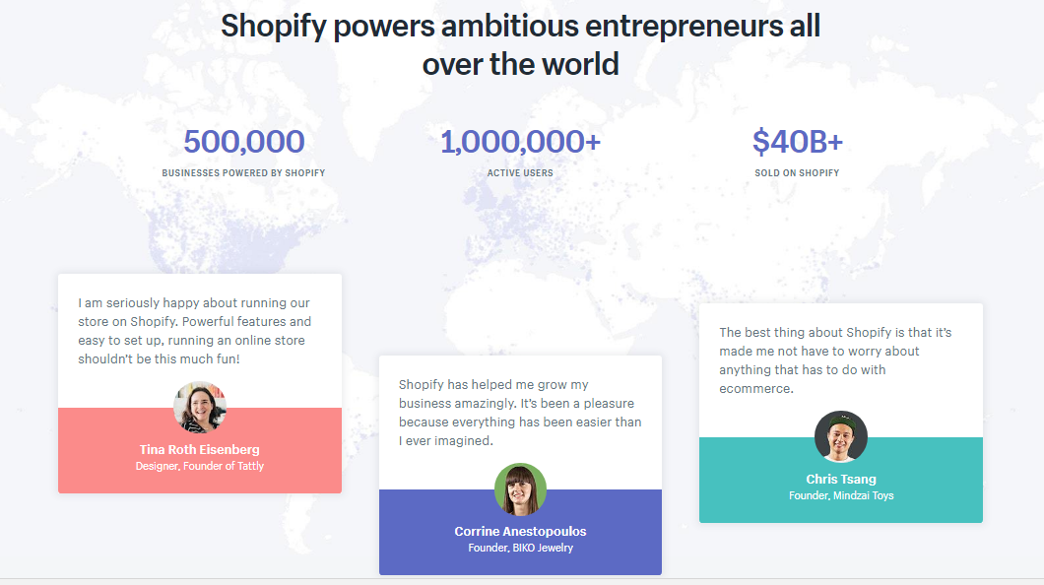
Task: Click Founder, BIKO Jewelry subtitle
Action: tap(521, 548)
